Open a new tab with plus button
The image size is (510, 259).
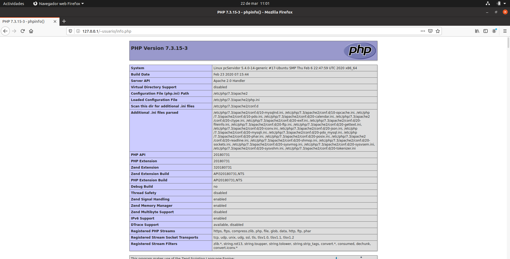[64, 21]
